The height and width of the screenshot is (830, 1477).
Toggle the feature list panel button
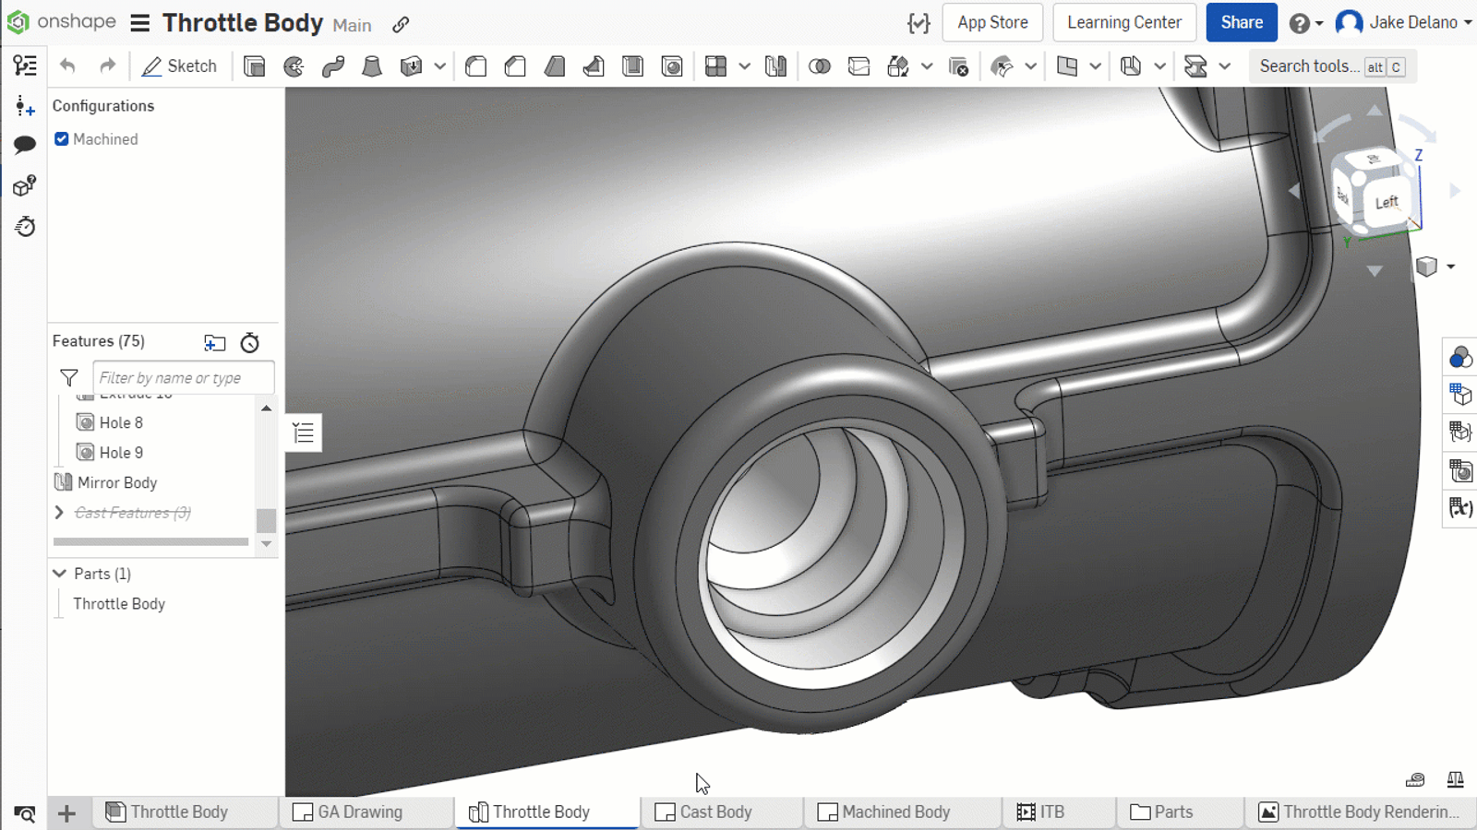point(304,433)
